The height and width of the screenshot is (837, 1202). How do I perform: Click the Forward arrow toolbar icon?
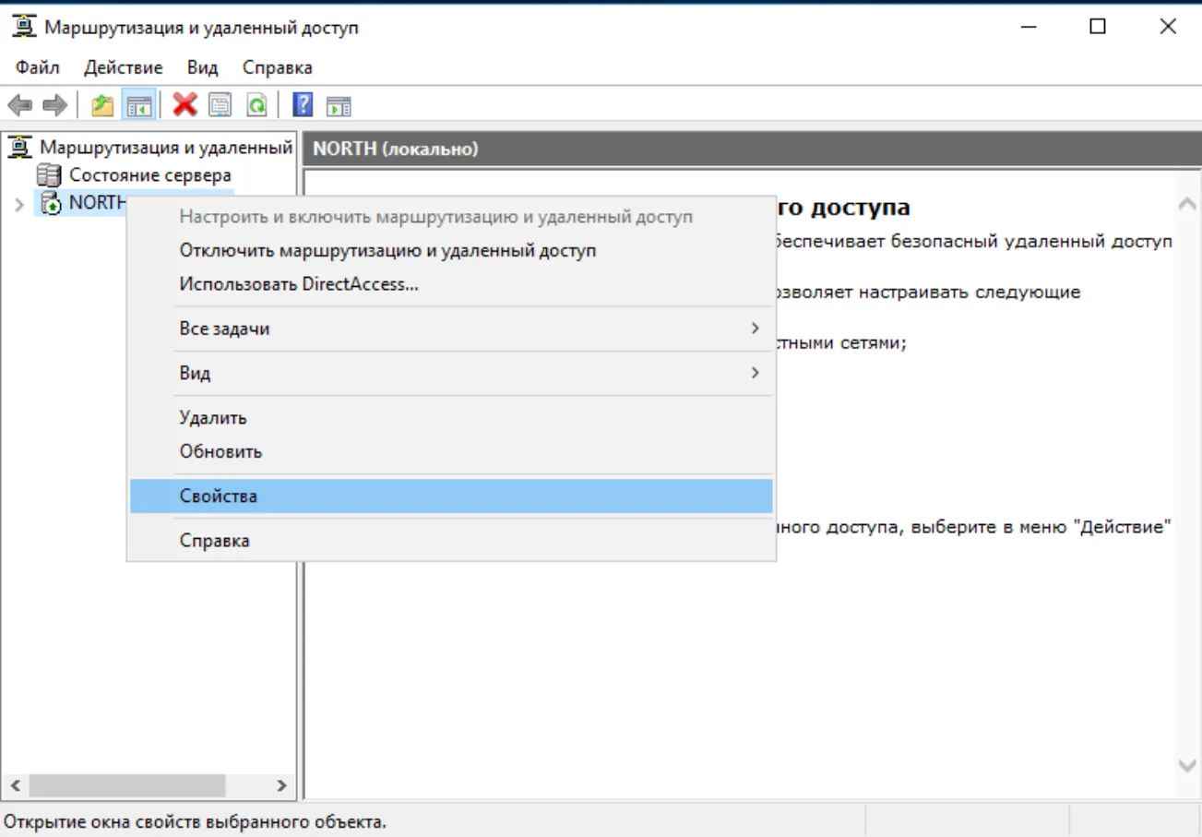pyautogui.click(x=54, y=105)
